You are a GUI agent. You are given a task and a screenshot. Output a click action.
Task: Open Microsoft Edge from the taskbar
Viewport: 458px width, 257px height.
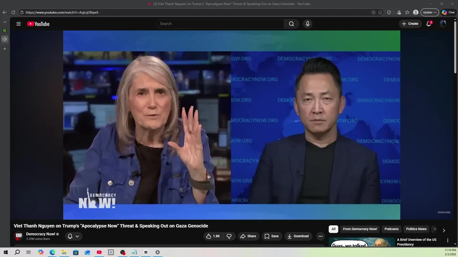pos(52,252)
